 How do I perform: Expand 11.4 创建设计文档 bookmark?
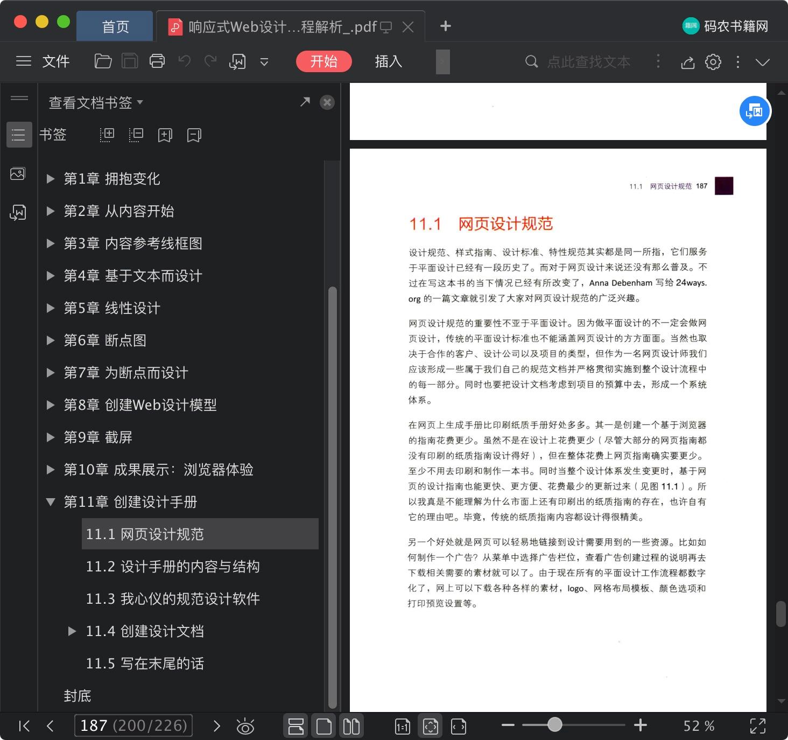coord(72,631)
